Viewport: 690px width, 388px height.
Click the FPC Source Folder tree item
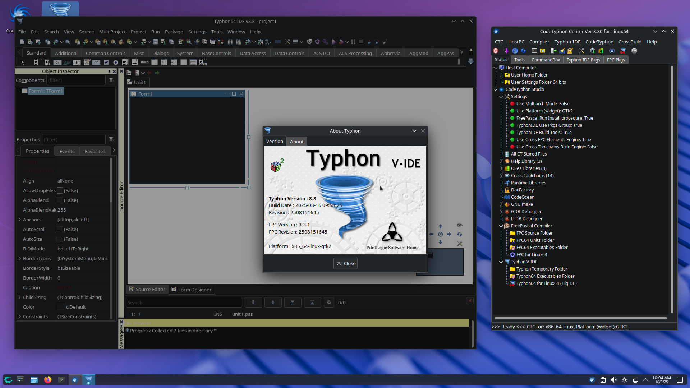tap(534, 233)
